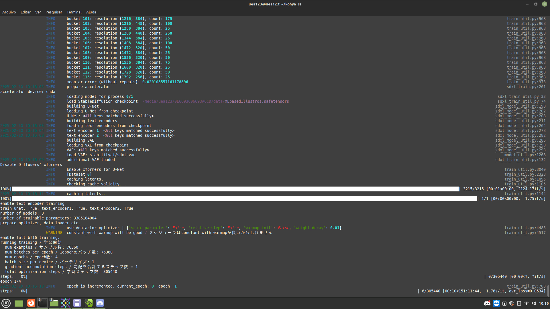Image resolution: width=550 pixels, height=309 pixels.
Task: Open the Arquivo menu
Action: [x=9, y=12]
